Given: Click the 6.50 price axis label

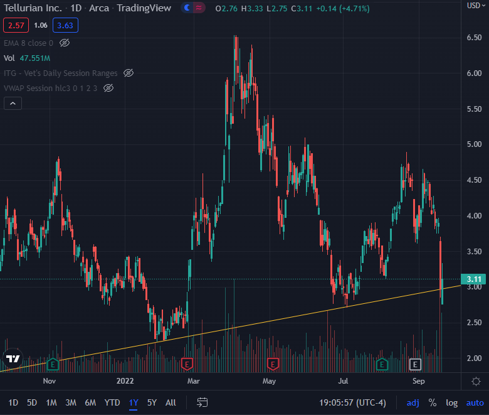Looking at the screenshot, I should (474, 38).
